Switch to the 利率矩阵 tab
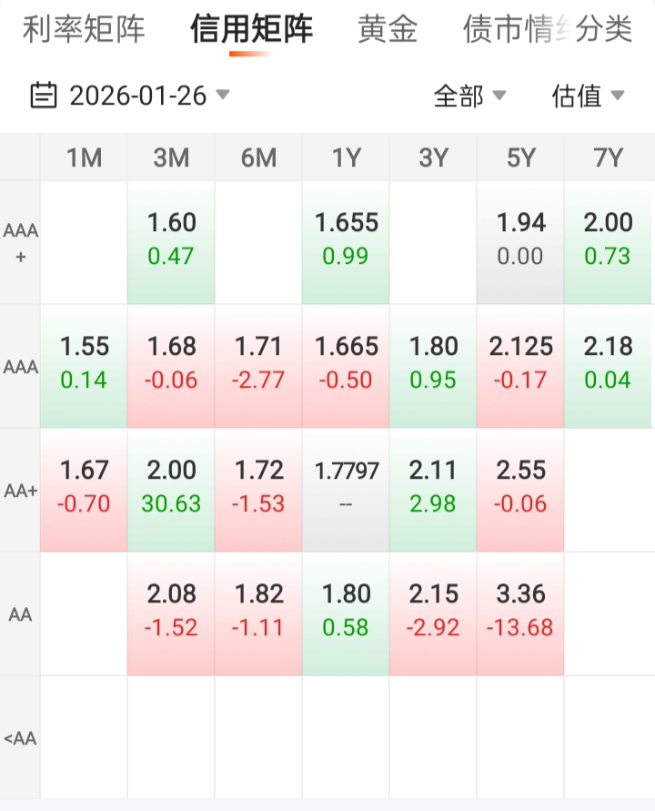This screenshot has width=655, height=811. [x=83, y=30]
